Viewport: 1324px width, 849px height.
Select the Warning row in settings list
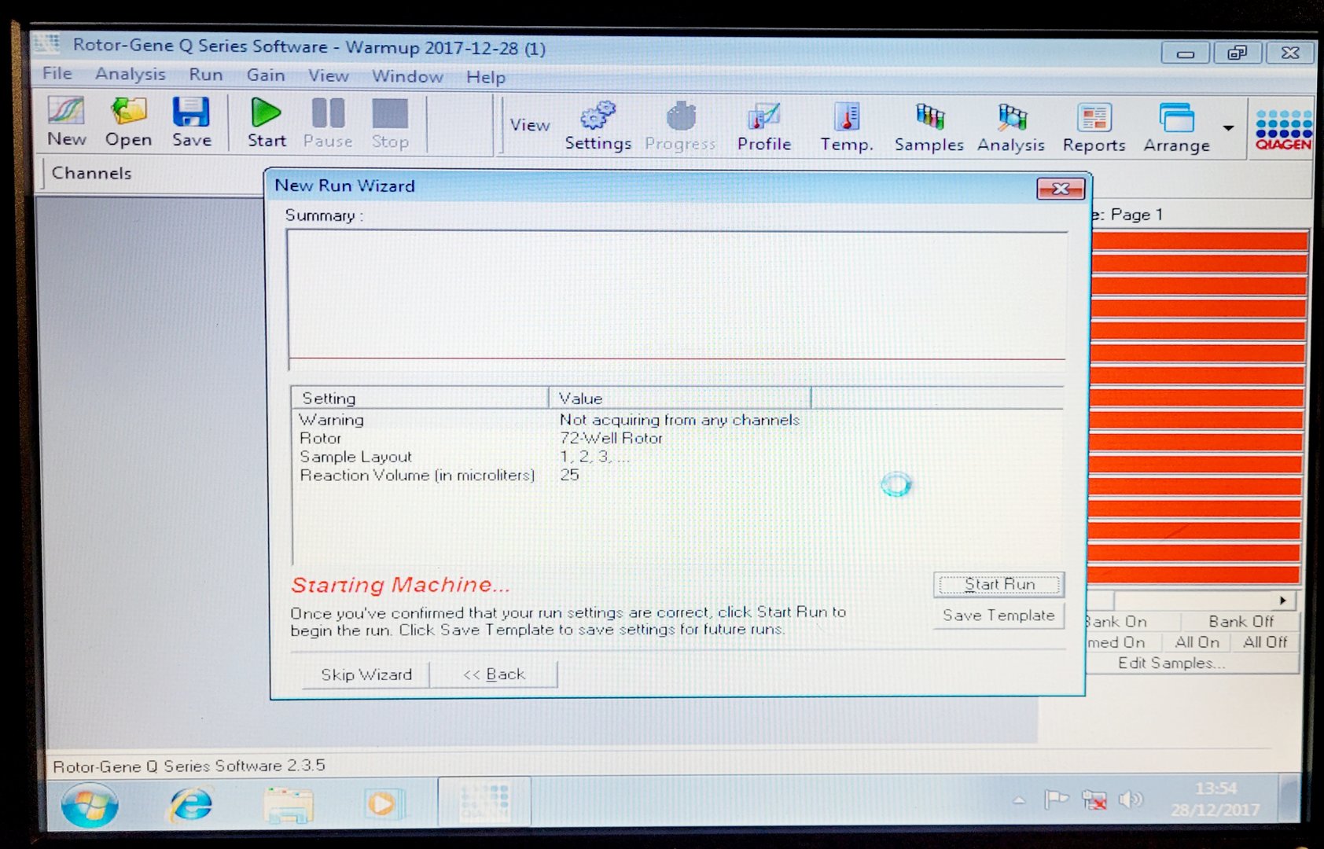tap(678, 420)
